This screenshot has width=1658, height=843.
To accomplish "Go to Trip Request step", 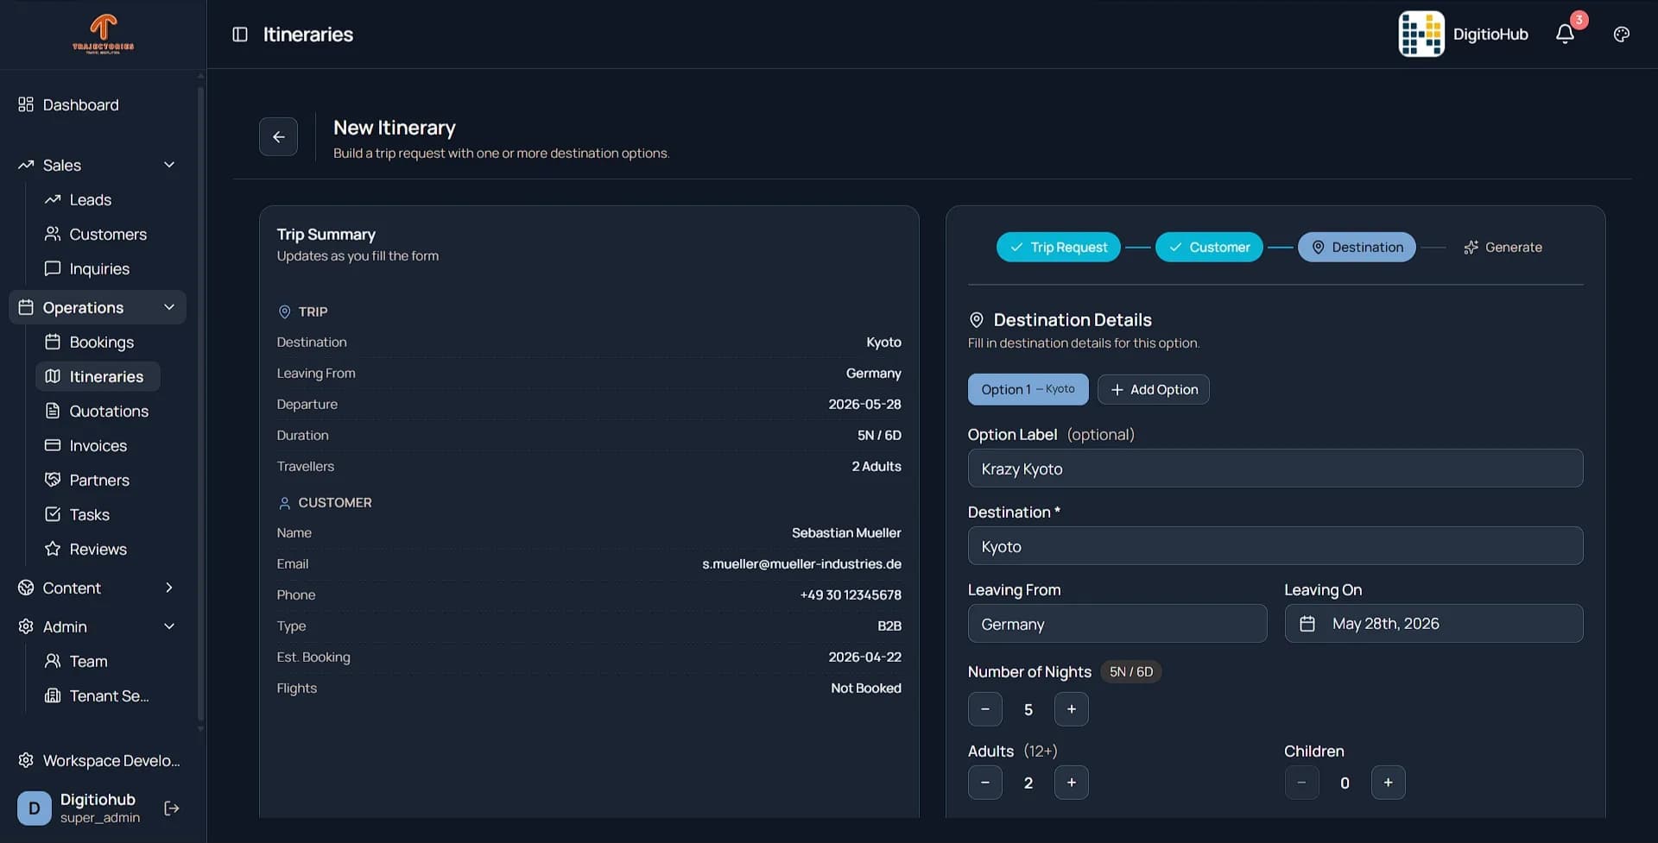I will (1059, 247).
